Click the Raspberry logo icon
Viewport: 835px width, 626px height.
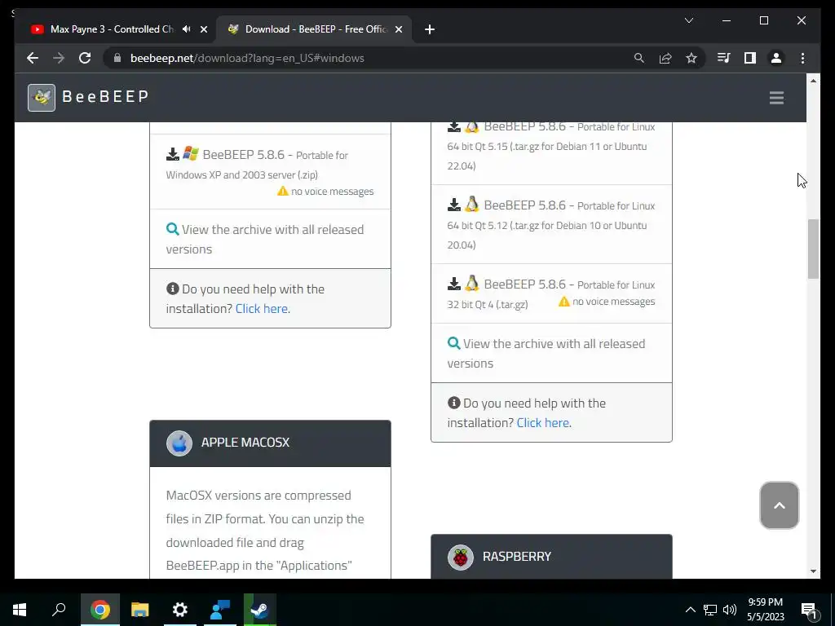(x=461, y=558)
